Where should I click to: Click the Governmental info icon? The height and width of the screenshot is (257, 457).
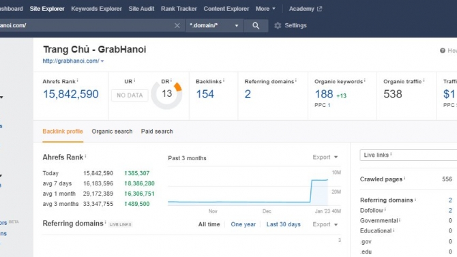(400, 220)
